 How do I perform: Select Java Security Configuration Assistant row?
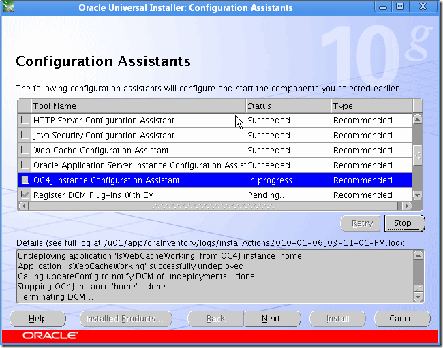pyautogui.click(x=215, y=136)
